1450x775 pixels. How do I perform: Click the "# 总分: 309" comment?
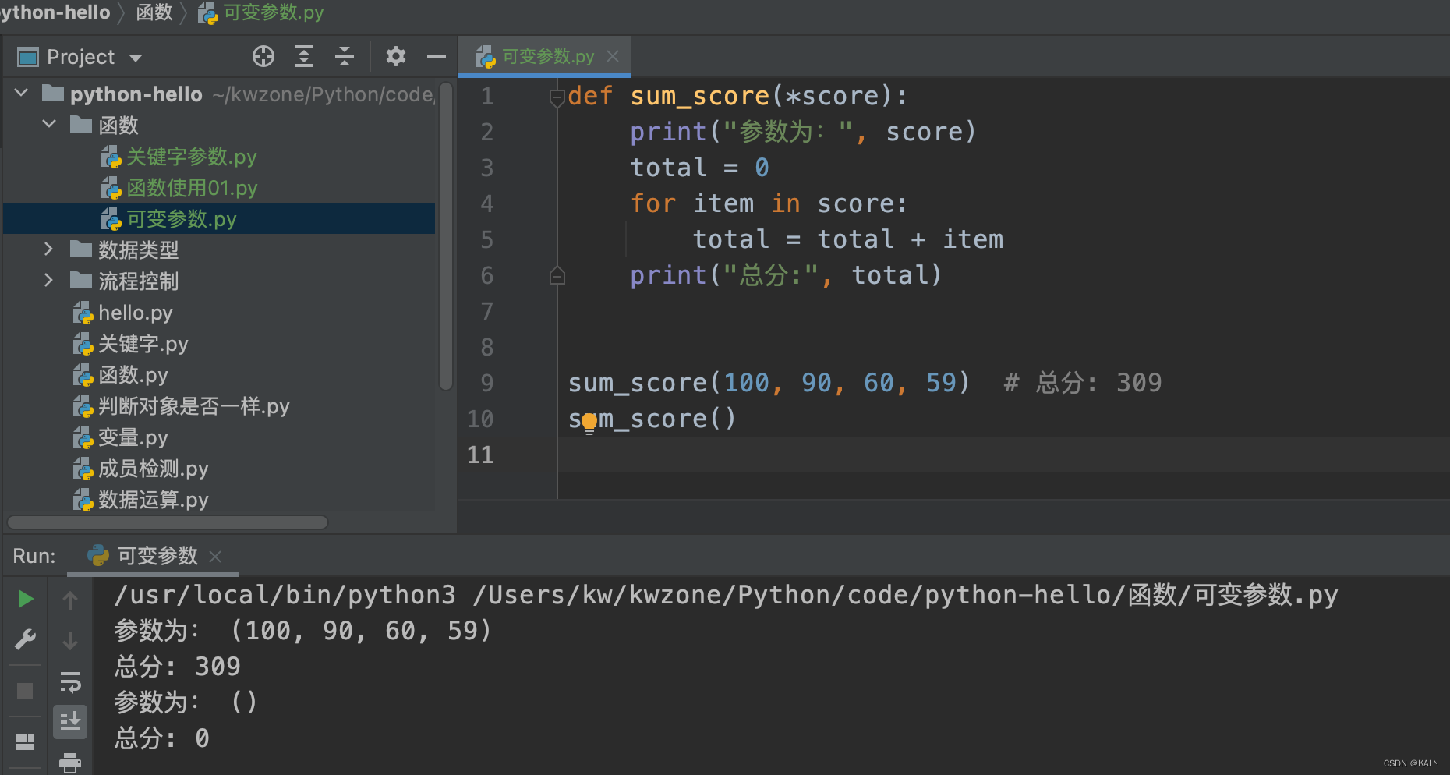[1083, 383]
